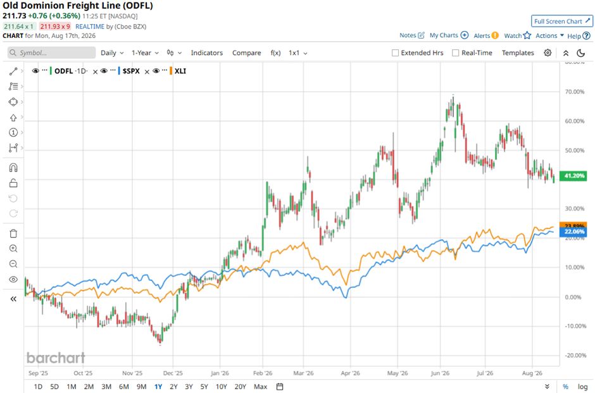Click the green ODFL color bar swatch
The image size is (595, 393).
tap(51, 71)
